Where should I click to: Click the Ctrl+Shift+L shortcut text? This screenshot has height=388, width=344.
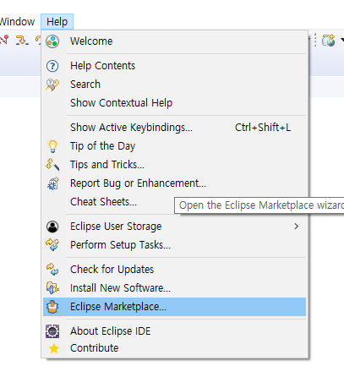pos(263,128)
